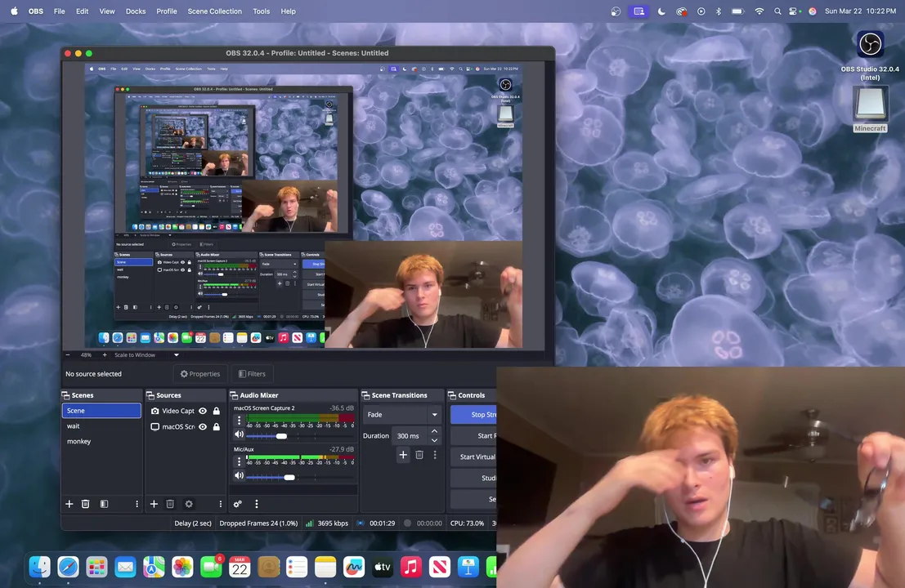Open source properties gear in Sources panel
Image resolution: width=905 pixels, height=588 pixels.
(189, 504)
